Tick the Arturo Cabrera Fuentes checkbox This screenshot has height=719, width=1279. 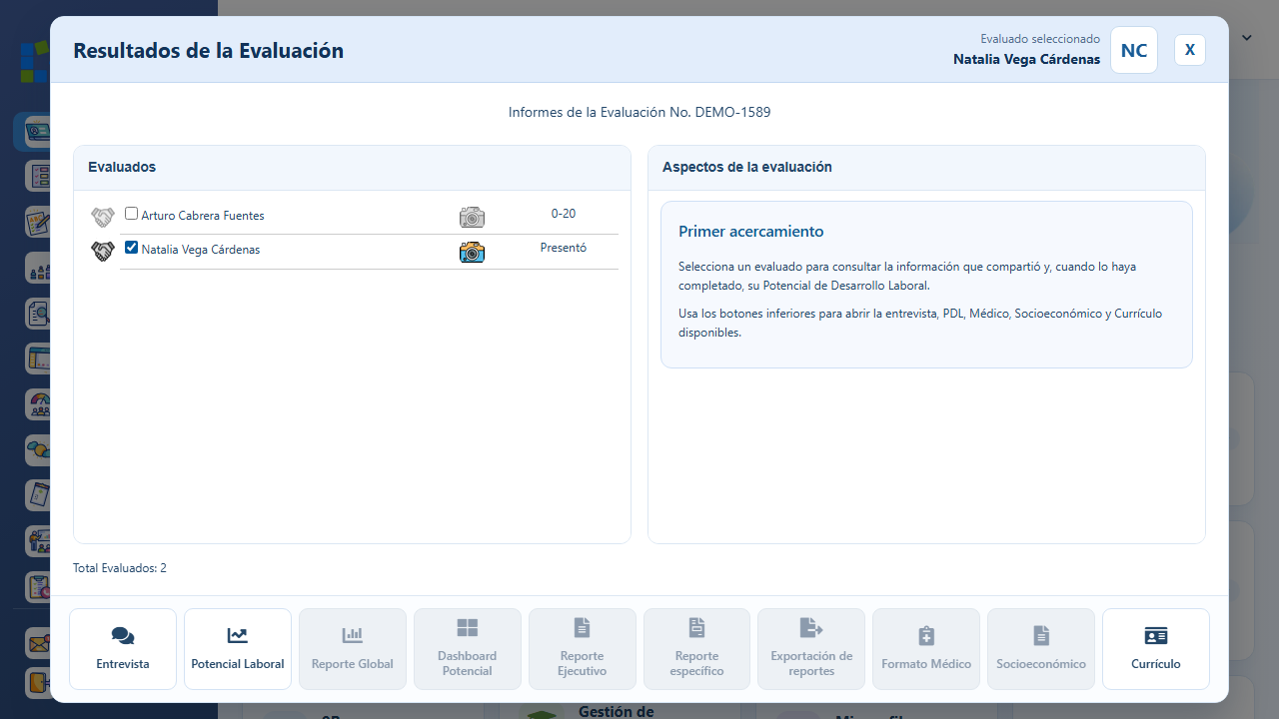coord(132,214)
